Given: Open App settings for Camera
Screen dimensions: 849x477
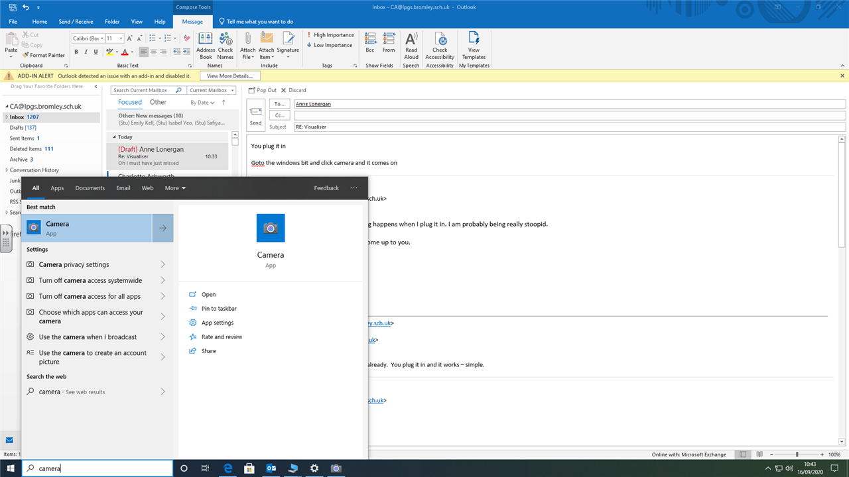Looking at the screenshot, I should (218, 323).
